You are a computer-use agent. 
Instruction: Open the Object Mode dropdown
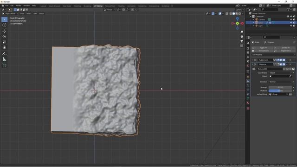click(x=10, y=13)
